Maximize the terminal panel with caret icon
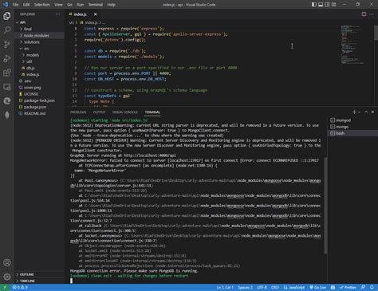The height and width of the screenshot is (291, 378). (x=366, y=112)
